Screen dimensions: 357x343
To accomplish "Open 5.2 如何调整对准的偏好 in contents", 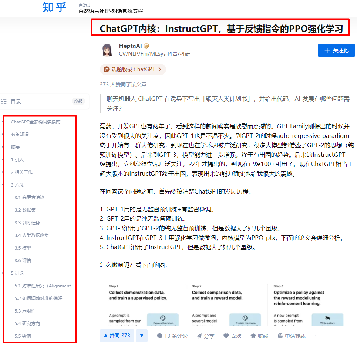I will click(38, 299).
